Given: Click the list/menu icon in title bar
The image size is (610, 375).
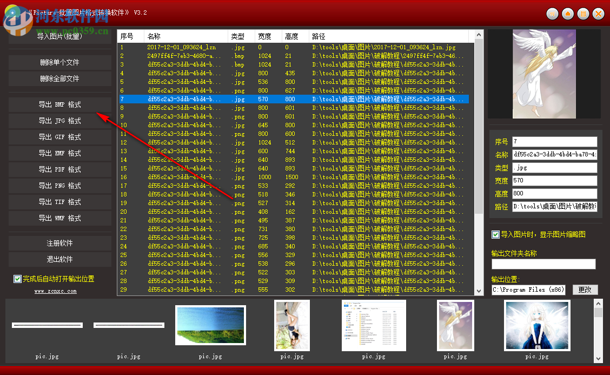Looking at the screenshot, I should (583, 14).
